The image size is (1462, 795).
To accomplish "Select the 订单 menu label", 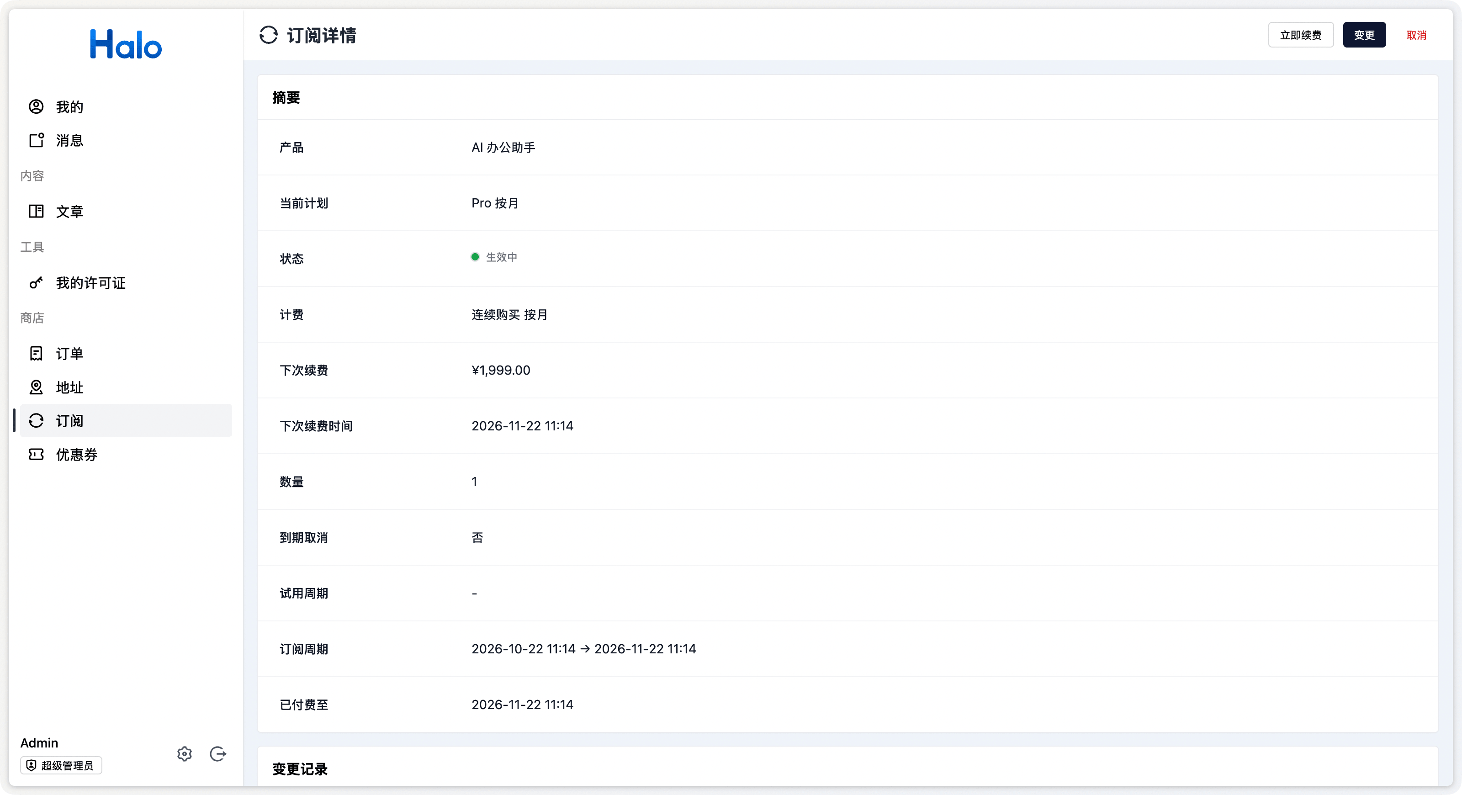I will [x=70, y=354].
